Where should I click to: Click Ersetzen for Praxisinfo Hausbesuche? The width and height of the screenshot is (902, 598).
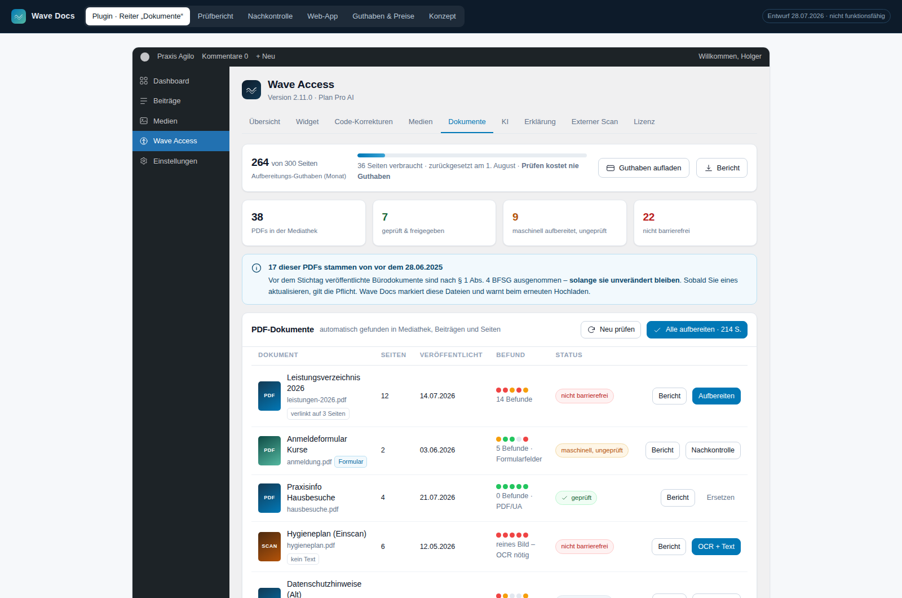720,498
